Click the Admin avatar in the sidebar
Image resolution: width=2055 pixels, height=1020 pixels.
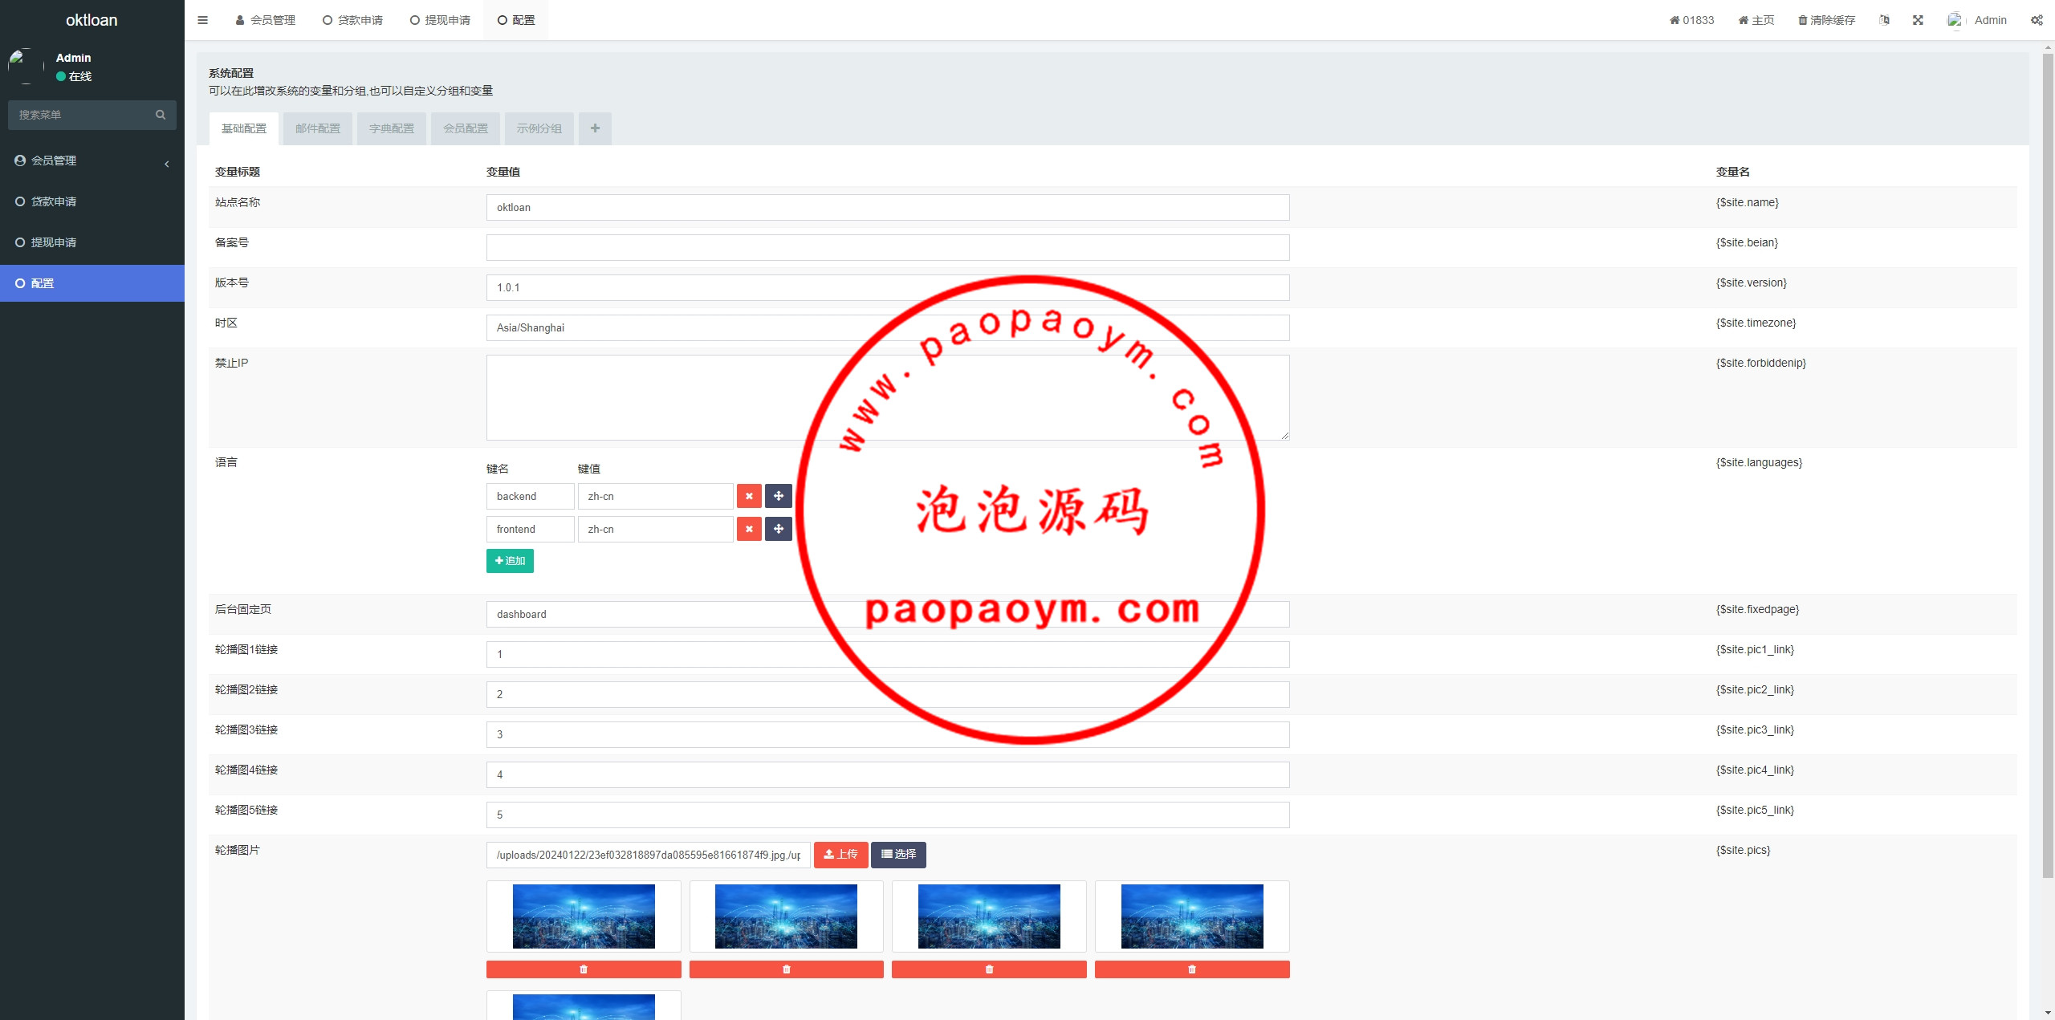[26, 67]
